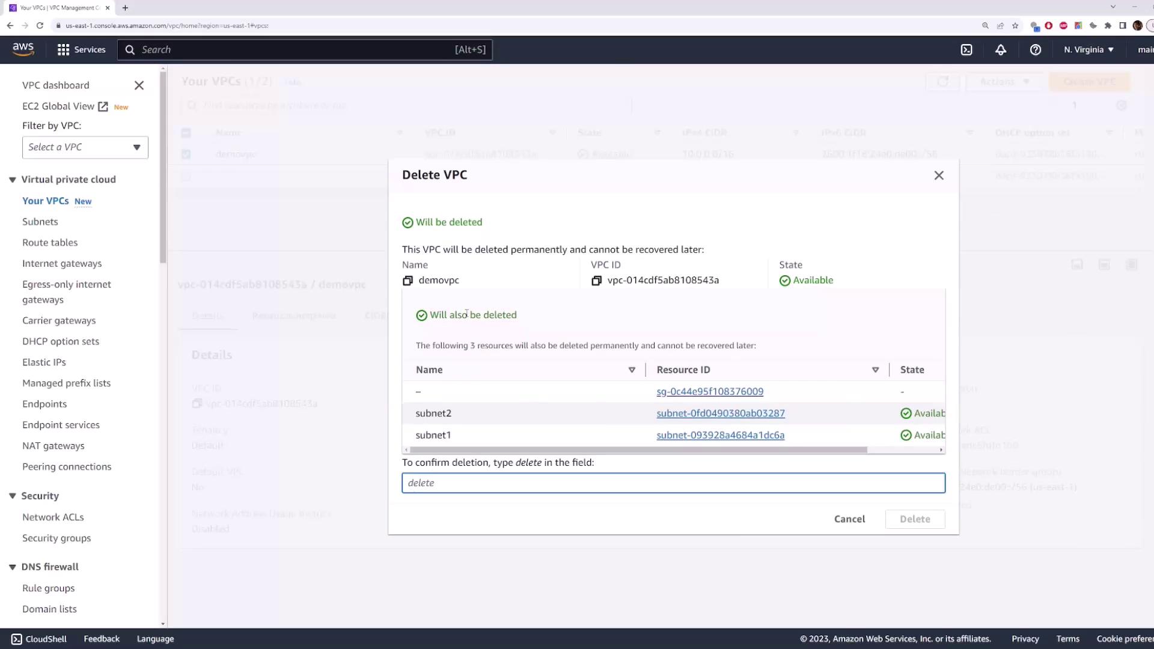Click the Cancel button in dialog
1154x649 pixels.
click(x=849, y=519)
